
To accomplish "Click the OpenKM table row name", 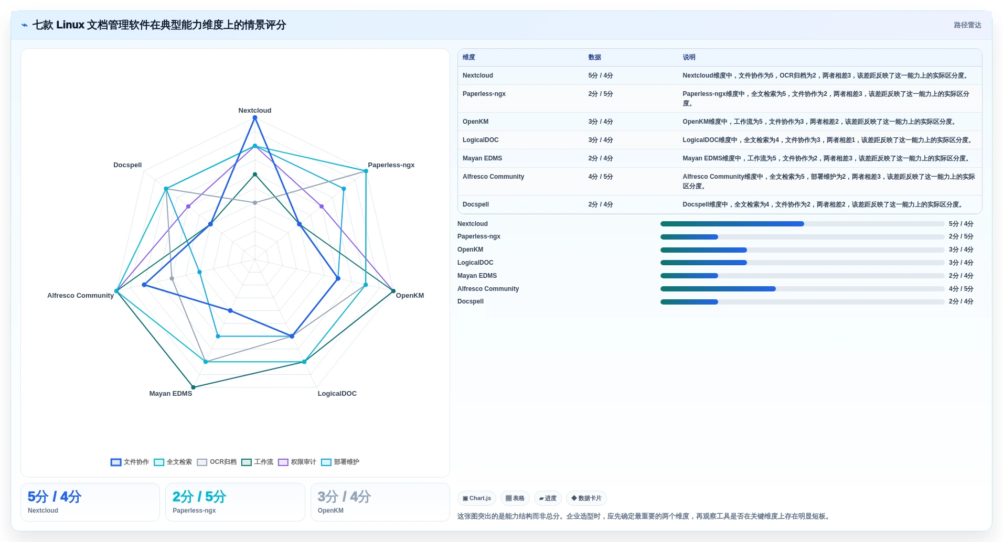I will (x=476, y=122).
